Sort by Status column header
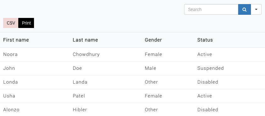This screenshot has height=116, width=265. pyautogui.click(x=205, y=40)
